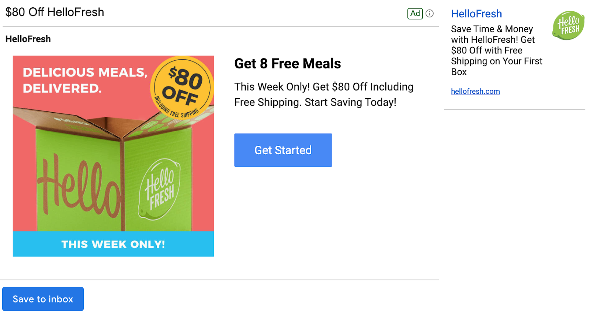Click the green Ad badge

coord(415,14)
